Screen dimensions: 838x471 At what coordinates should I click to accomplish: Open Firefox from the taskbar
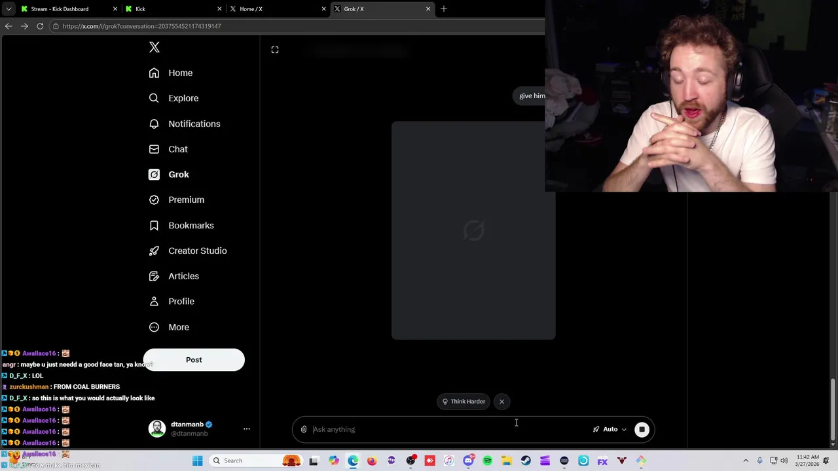coord(372,461)
